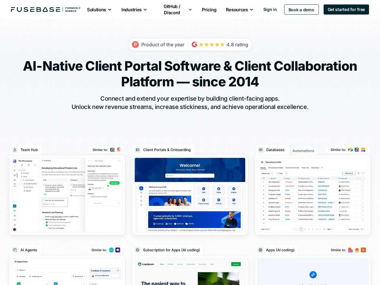Click the 4.8 rating text
The image size is (380, 285).
[x=237, y=45]
